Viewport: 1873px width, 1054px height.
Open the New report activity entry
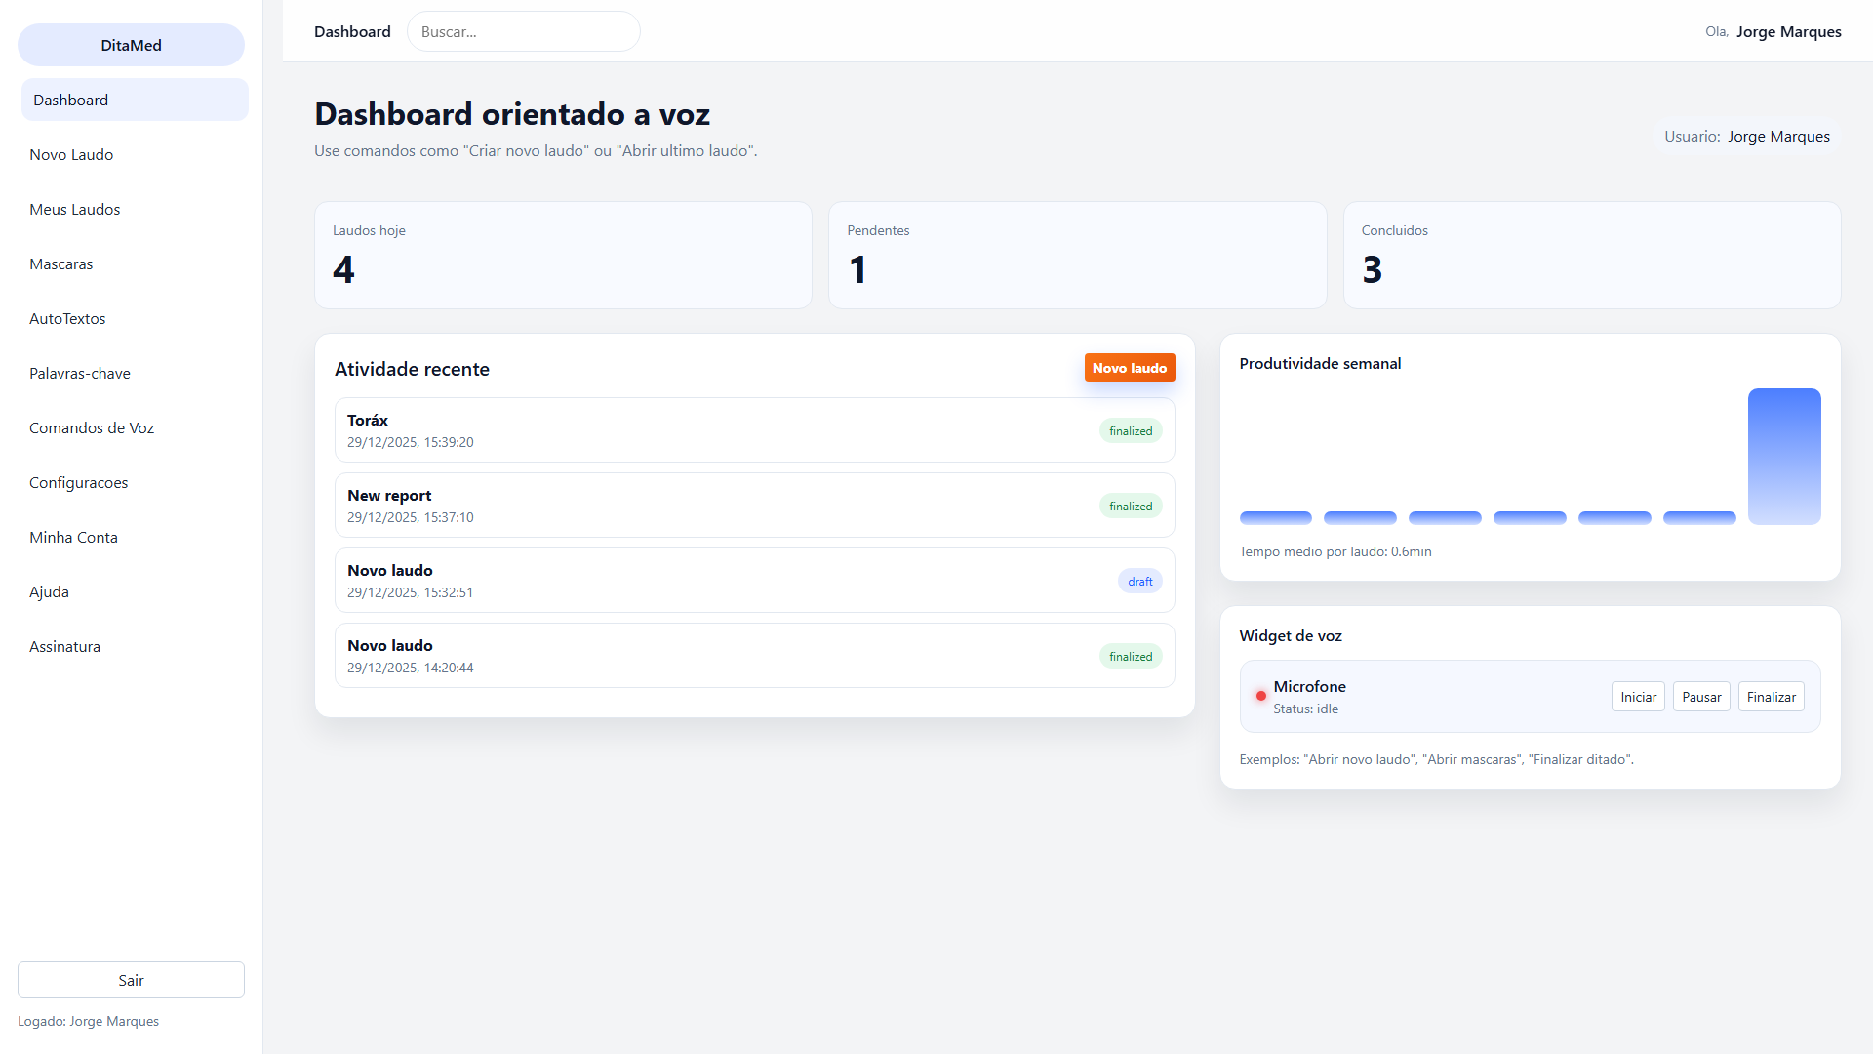tap(753, 505)
